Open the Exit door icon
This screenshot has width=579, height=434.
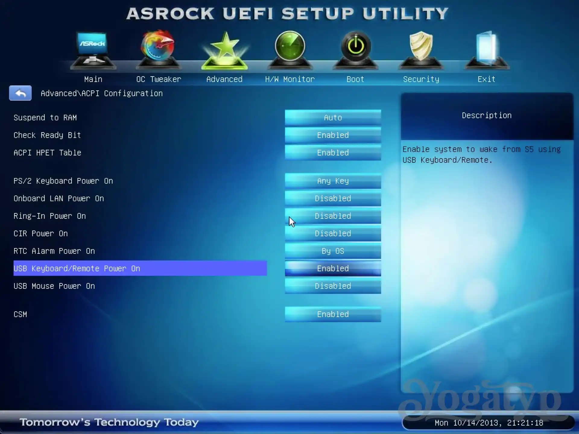click(486, 50)
